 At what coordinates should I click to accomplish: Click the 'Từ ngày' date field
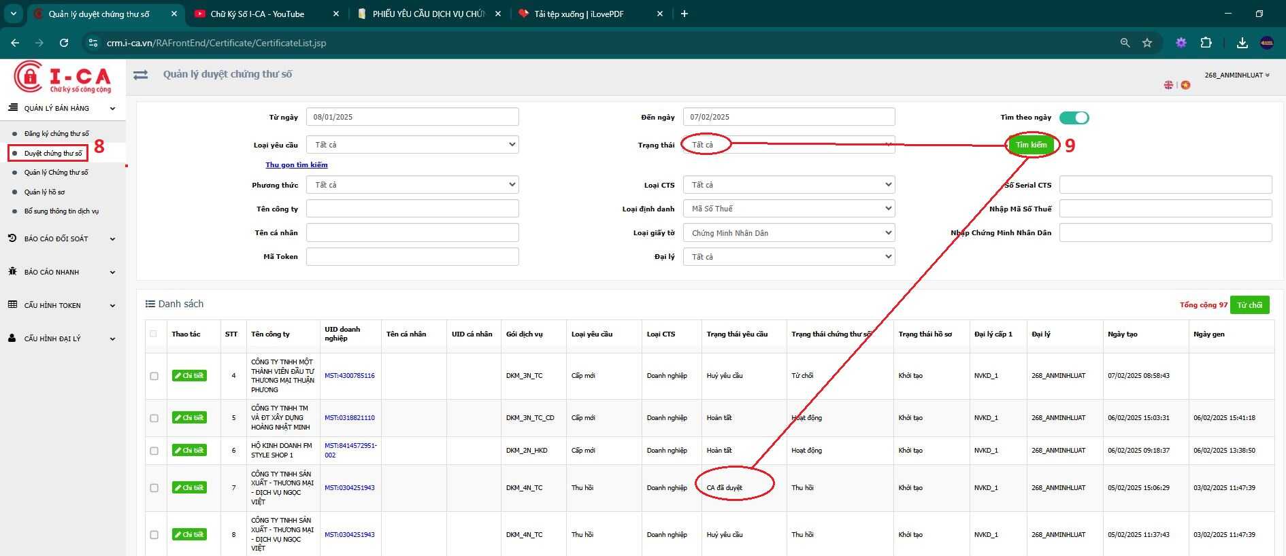pyautogui.click(x=412, y=117)
